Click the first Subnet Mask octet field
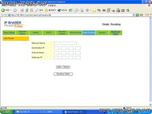Image resolution: width=152 pixels, height=114 pixels. pyautogui.click(x=57, y=53)
